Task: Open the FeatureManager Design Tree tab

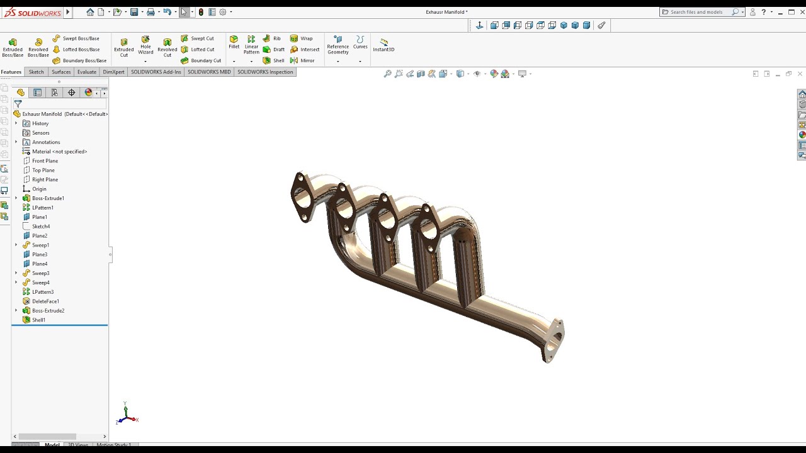Action: point(21,92)
